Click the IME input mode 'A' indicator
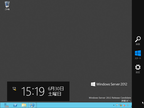The height and width of the screenshot is (108, 144). point(128,105)
